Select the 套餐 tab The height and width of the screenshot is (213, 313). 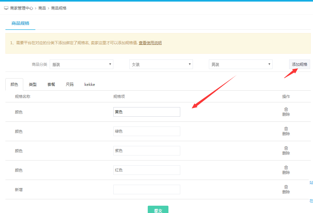[x=51, y=85]
